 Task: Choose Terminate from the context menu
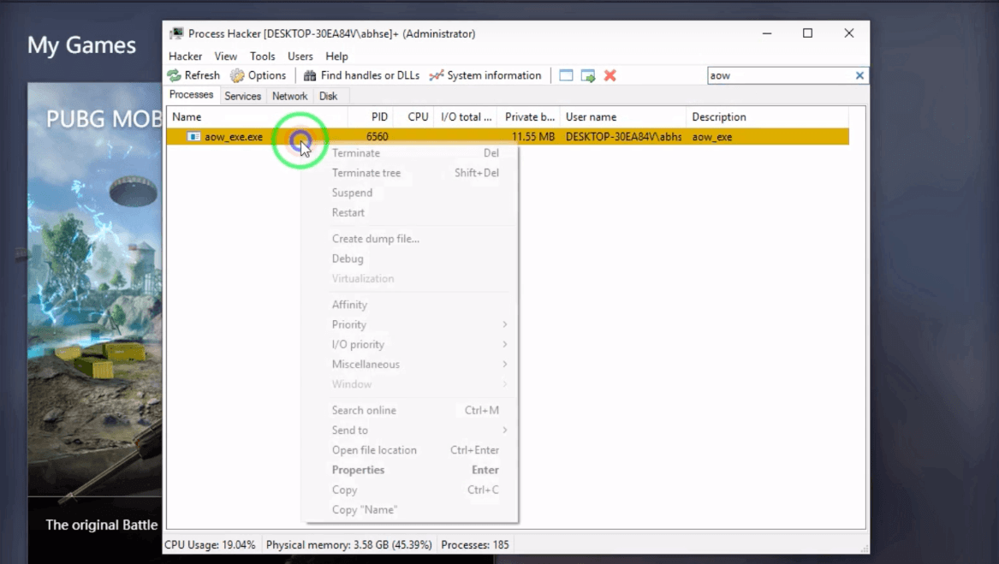tap(356, 153)
